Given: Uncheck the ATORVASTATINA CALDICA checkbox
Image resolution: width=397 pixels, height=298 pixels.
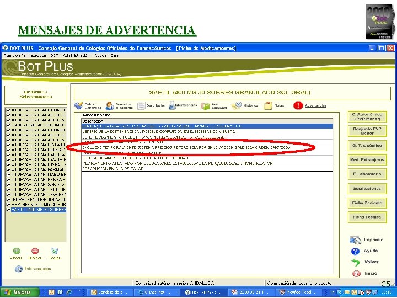Looking at the screenshot, I should [x=8, y=155].
